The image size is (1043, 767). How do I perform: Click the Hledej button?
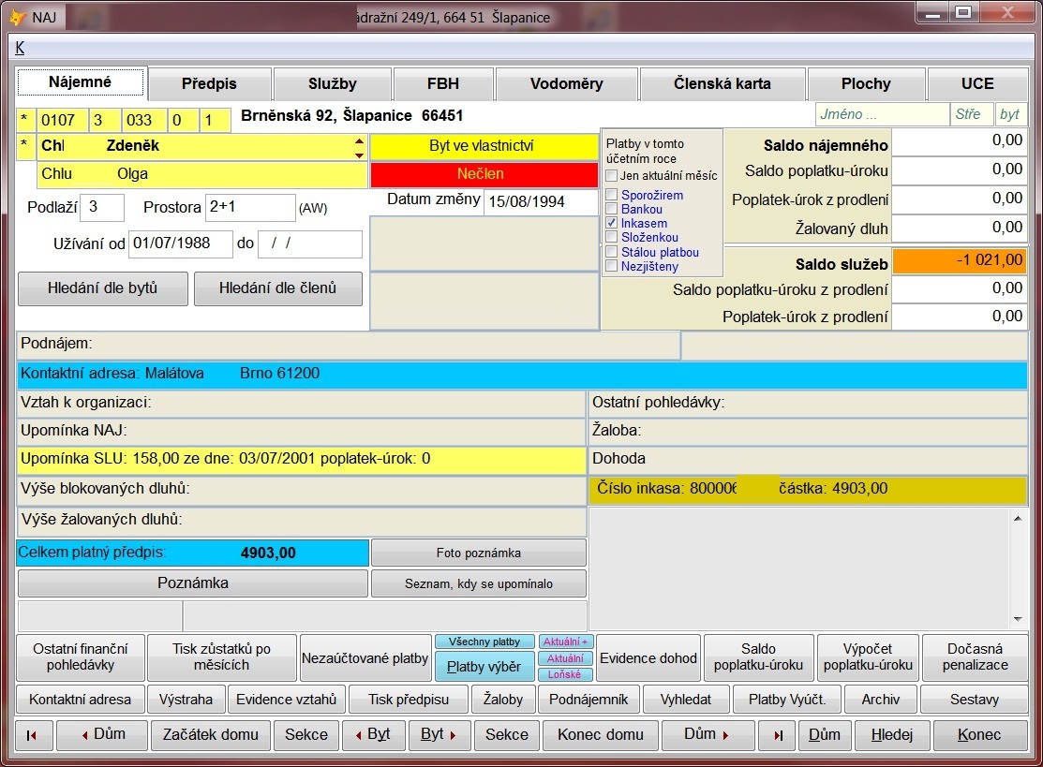(x=892, y=735)
